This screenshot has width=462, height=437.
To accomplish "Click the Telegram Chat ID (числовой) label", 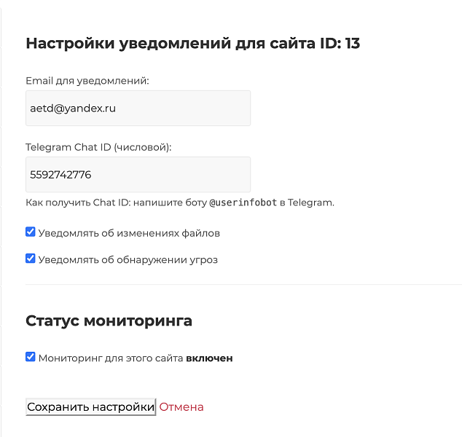I will click(x=98, y=147).
